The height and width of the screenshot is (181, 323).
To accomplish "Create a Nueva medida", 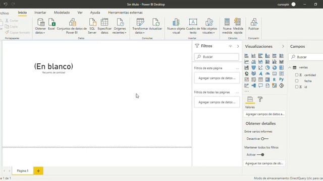I will point(227,26).
